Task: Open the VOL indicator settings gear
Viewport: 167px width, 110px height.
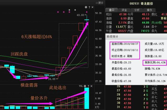Action: click(x=85, y=86)
